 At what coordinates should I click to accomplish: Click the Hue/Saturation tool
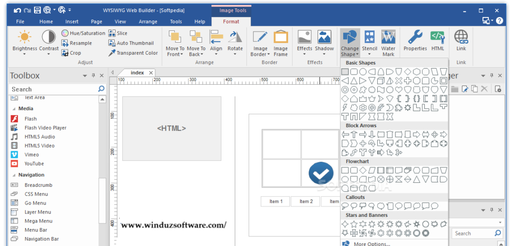pyautogui.click(x=83, y=33)
